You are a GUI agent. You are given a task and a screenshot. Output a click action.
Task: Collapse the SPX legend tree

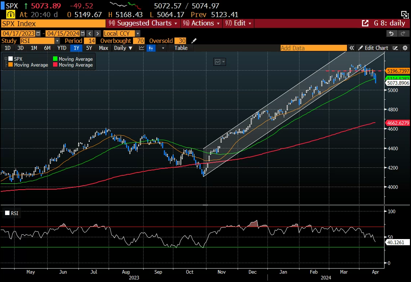tap(6, 59)
